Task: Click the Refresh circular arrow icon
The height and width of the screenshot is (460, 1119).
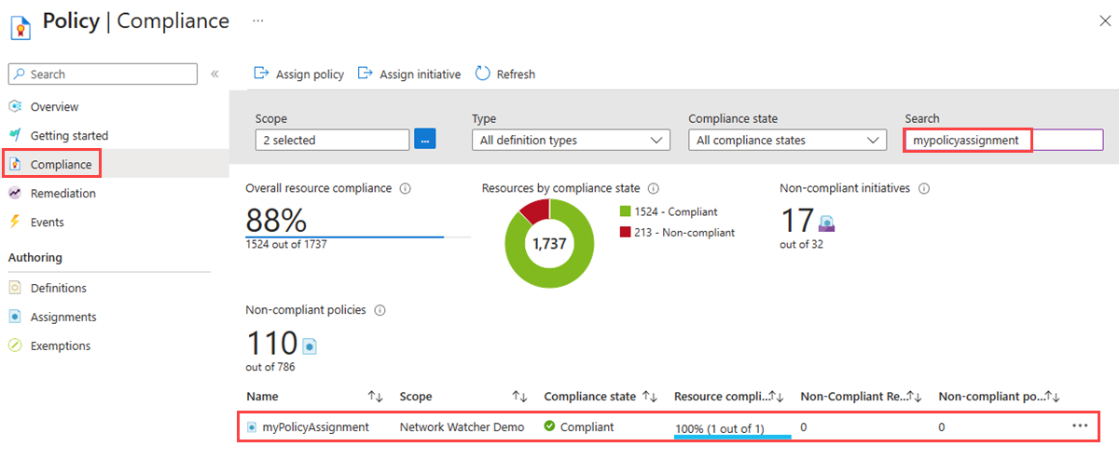Action: click(483, 74)
